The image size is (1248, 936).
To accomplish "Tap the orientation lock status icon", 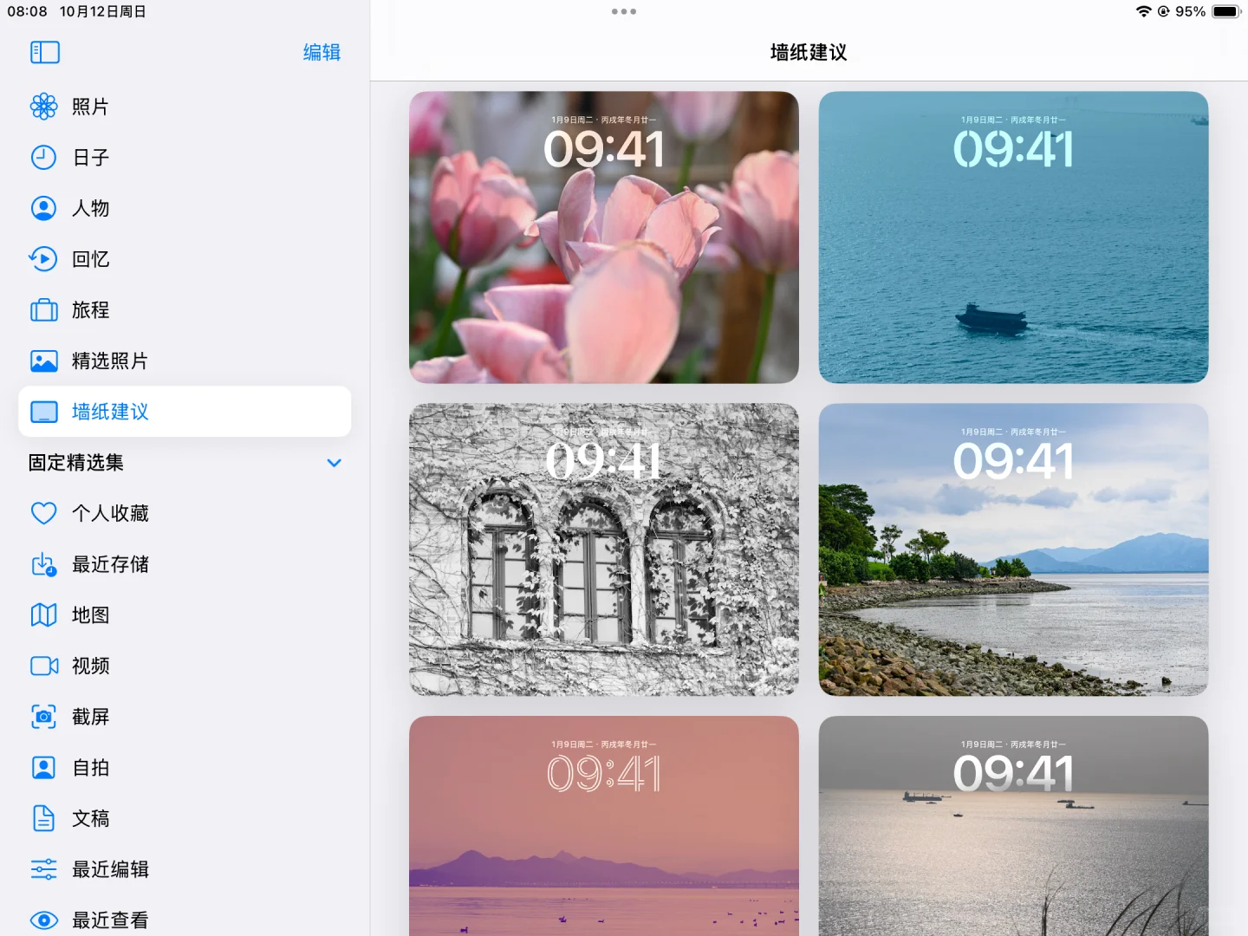I will tap(1164, 11).
